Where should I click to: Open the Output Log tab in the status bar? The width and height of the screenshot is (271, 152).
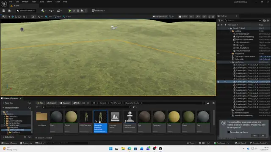26,143
